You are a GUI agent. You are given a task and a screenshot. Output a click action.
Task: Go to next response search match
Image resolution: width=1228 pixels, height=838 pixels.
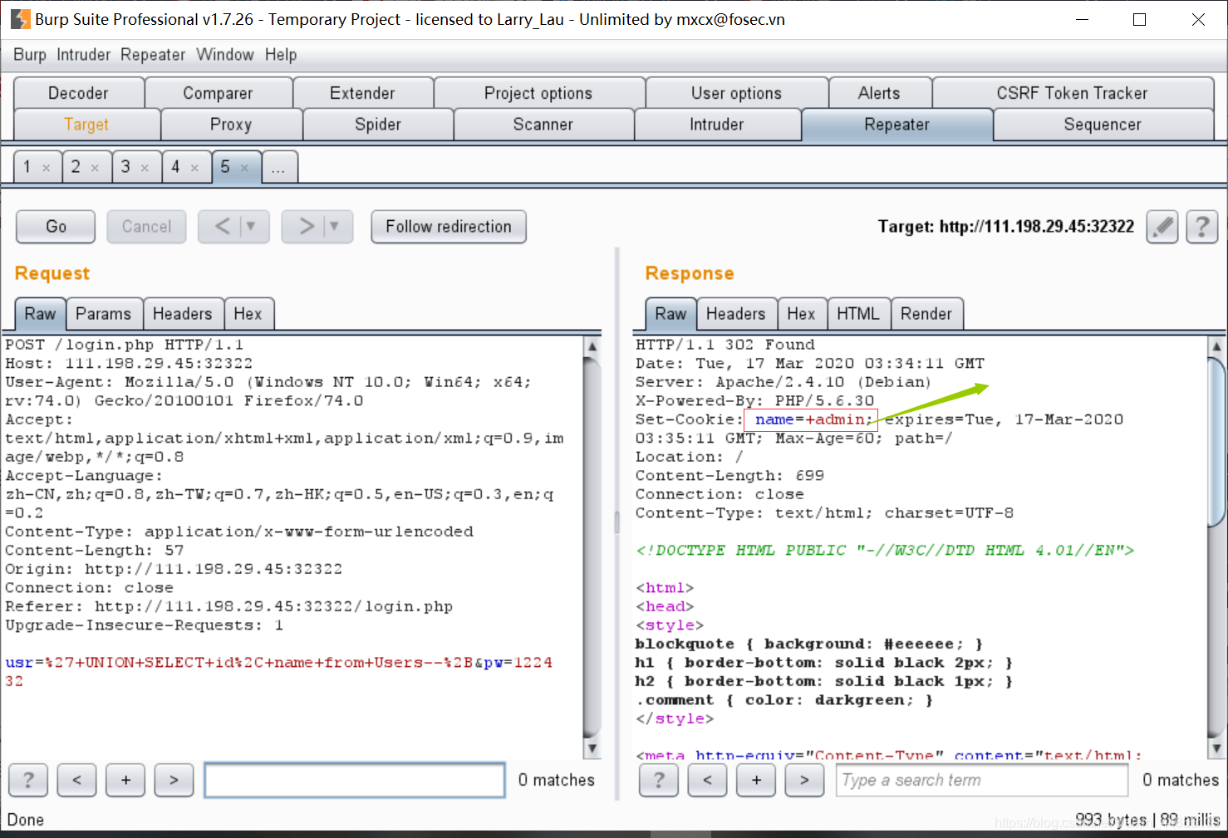pos(805,780)
